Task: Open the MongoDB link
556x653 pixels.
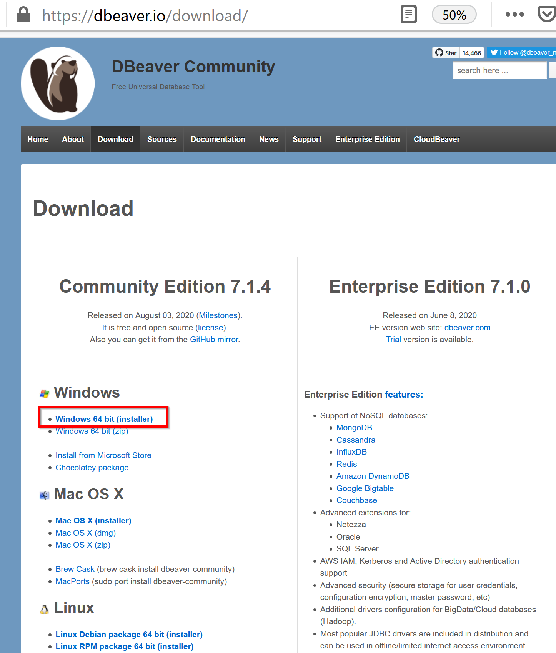Action: click(354, 428)
